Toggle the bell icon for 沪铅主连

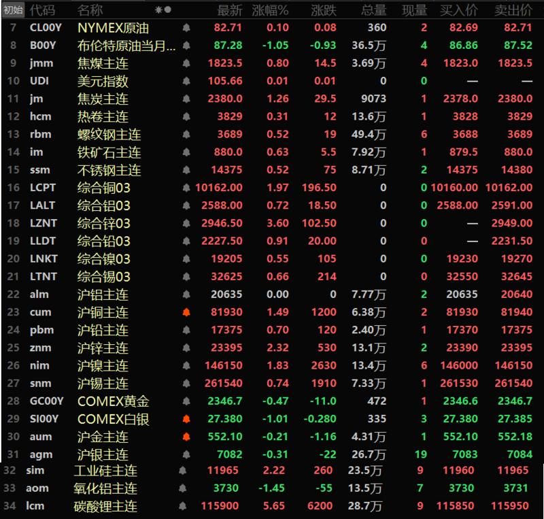click(186, 330)
